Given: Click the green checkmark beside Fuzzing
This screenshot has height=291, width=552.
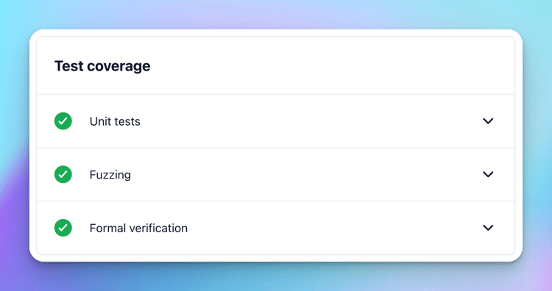Looking at the screenshot, I should point(63,174).
